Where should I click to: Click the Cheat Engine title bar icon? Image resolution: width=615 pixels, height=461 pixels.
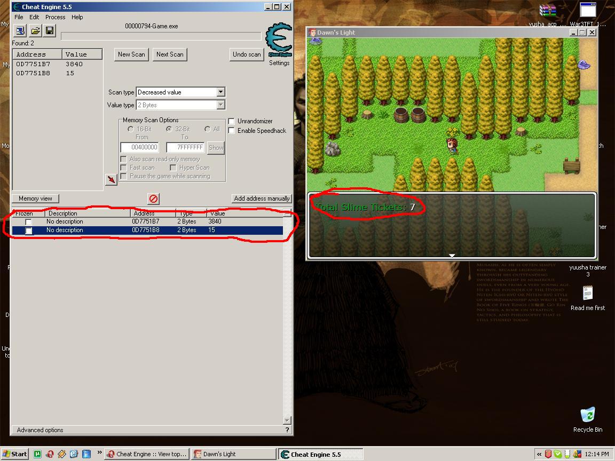[17, 6]
